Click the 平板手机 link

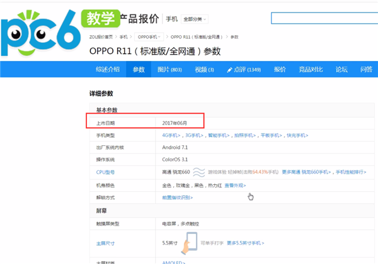(271, 135)
